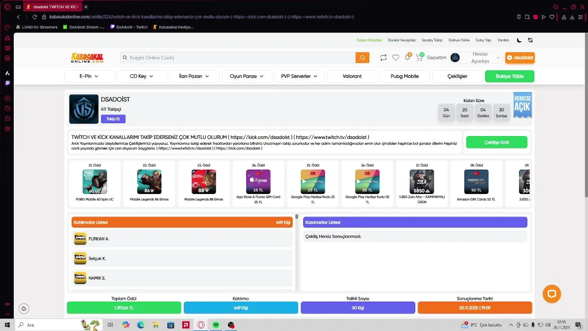Screen dimensions: 588x331
Task: Open the live chat support bubble
Action: point(552,294)
